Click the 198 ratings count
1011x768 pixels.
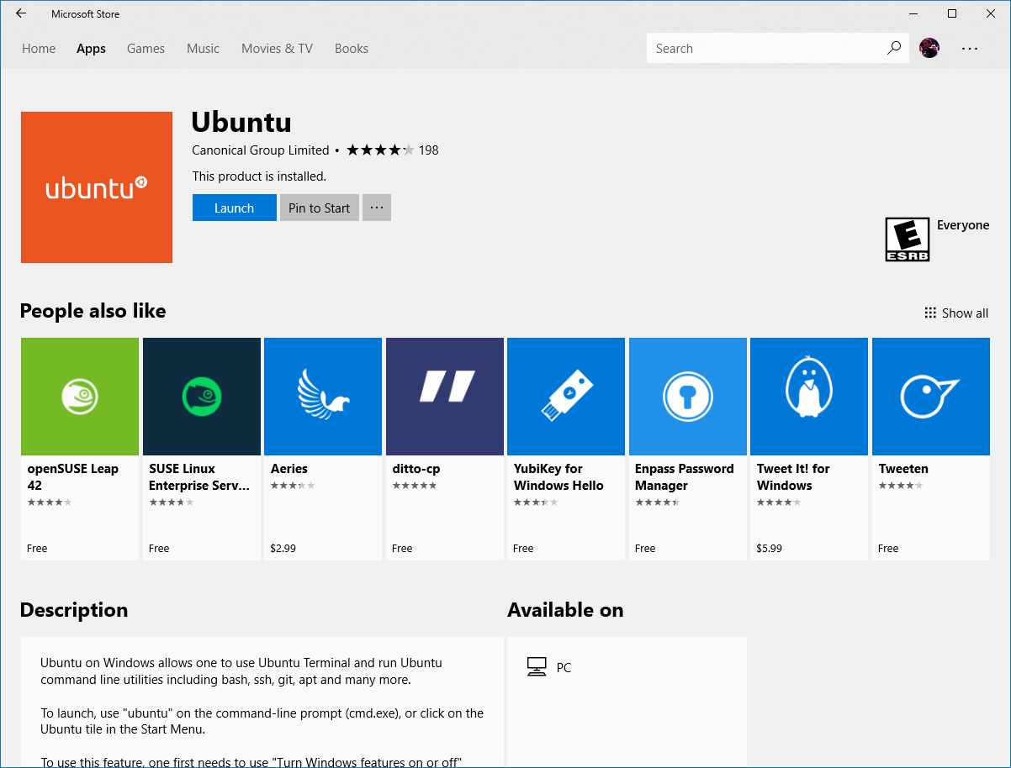(x=429, y=150)
